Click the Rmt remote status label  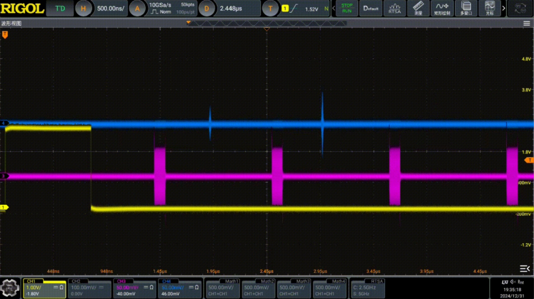521,282
